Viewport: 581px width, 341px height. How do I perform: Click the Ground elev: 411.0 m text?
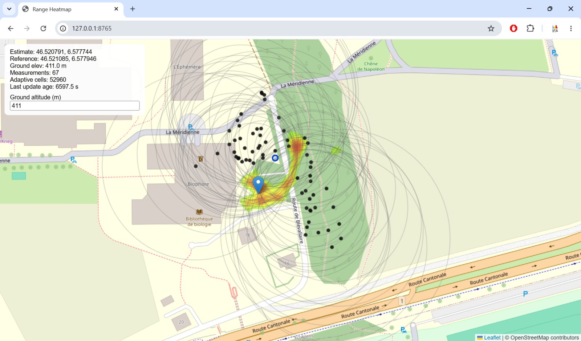(x=38, y=66)
